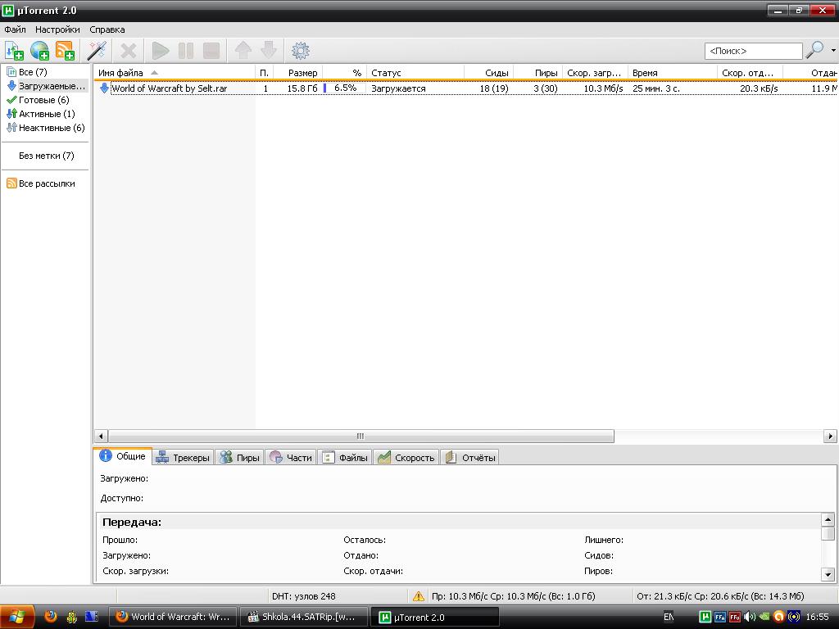
Task: Click DHT: узлов 248 status entry
Action: coord(303,596)
